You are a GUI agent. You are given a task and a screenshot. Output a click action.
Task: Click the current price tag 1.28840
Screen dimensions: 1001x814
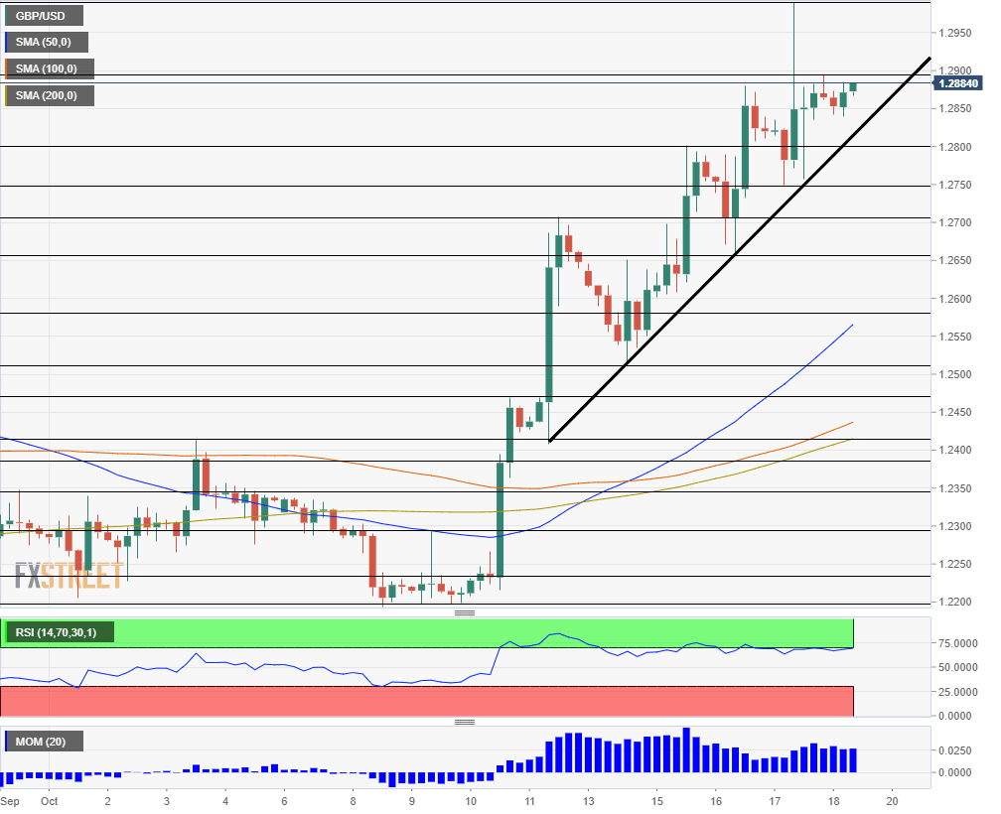click(x=957, y=83)
